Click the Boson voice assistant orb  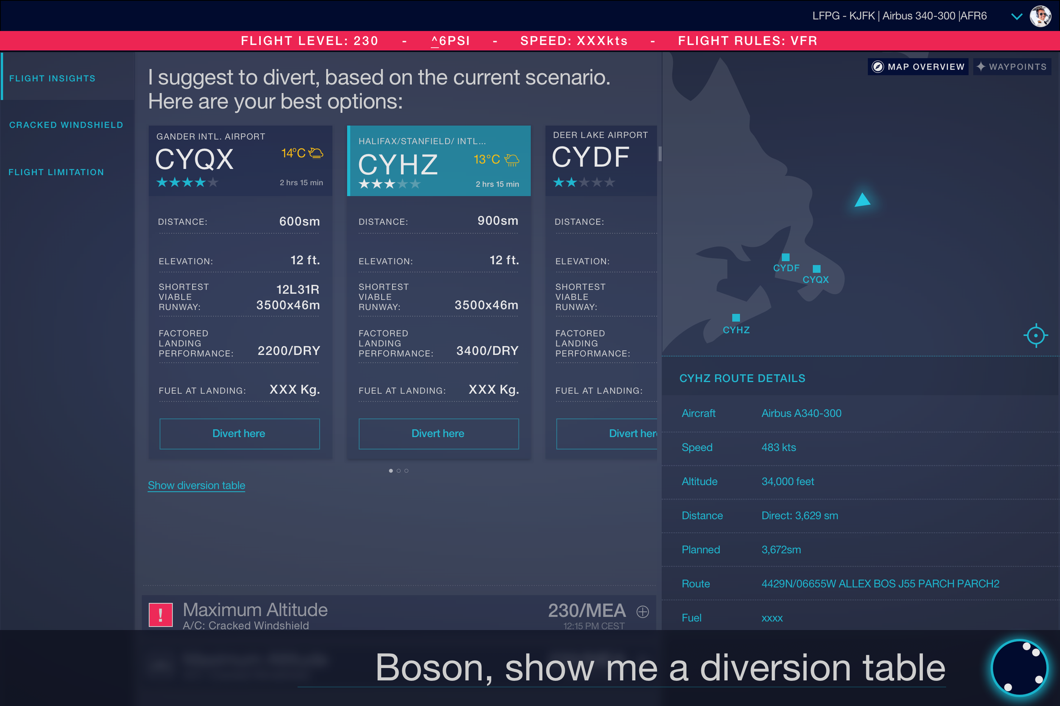(x=1019, y=668)
